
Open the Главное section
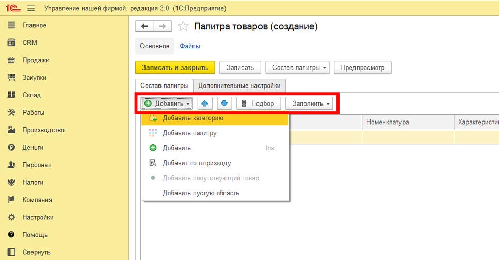(34, 25)
